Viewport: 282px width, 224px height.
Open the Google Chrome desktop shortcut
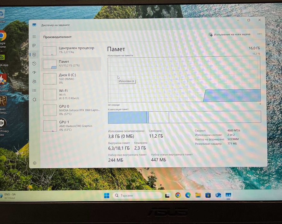[3, 39]
